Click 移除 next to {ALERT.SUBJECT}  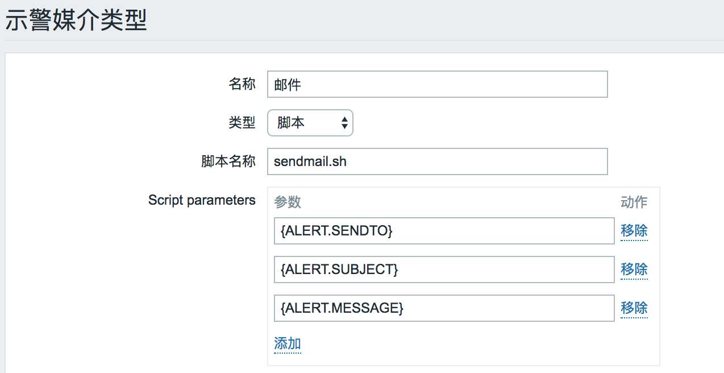pos(634,269)
